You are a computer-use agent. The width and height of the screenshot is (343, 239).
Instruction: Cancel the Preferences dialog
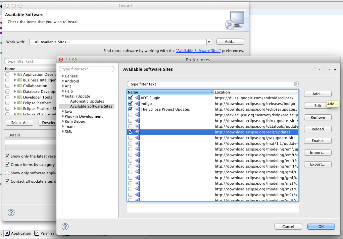point(288,227)
